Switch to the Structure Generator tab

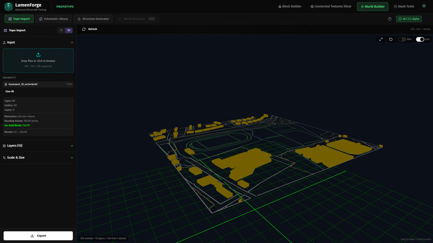click(x=93, y=19)
